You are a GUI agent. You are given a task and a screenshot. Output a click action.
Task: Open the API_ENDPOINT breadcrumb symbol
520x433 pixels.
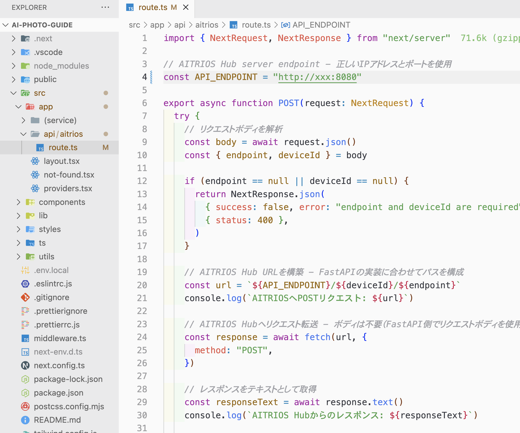click(321, 25)
